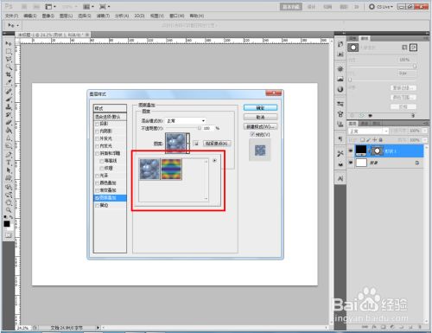The image size is (432, 333).
Task: Open the File menu
Action: pos(11,16)
